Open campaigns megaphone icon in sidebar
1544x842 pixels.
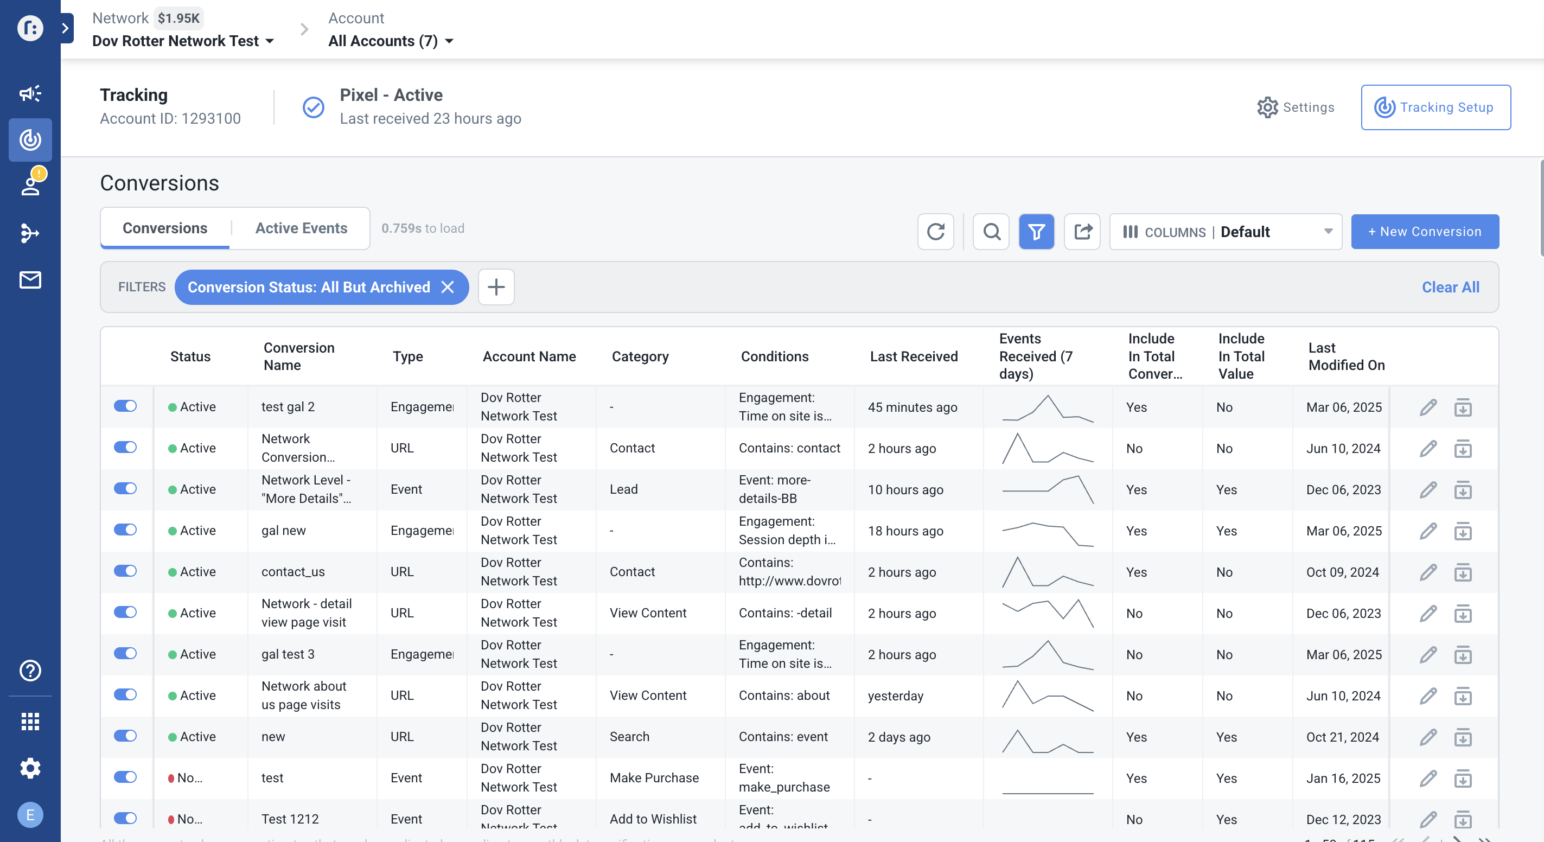pos(30,93)
